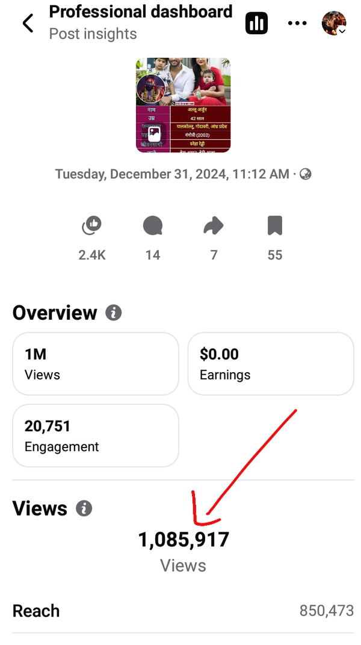
Task: Tap the post date and time text
Action: point(172,174)
